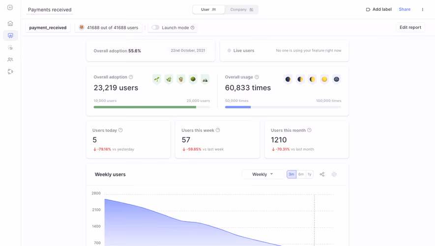Select the tree adoption badge

(x=193, y=79)
